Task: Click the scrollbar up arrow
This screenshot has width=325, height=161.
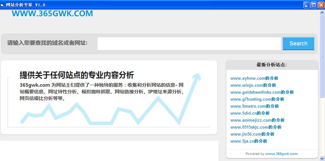Action: [x=322, y=12]
